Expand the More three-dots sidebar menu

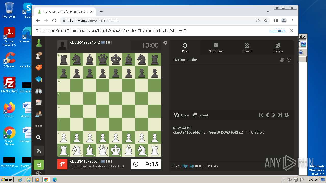point(39,126)
